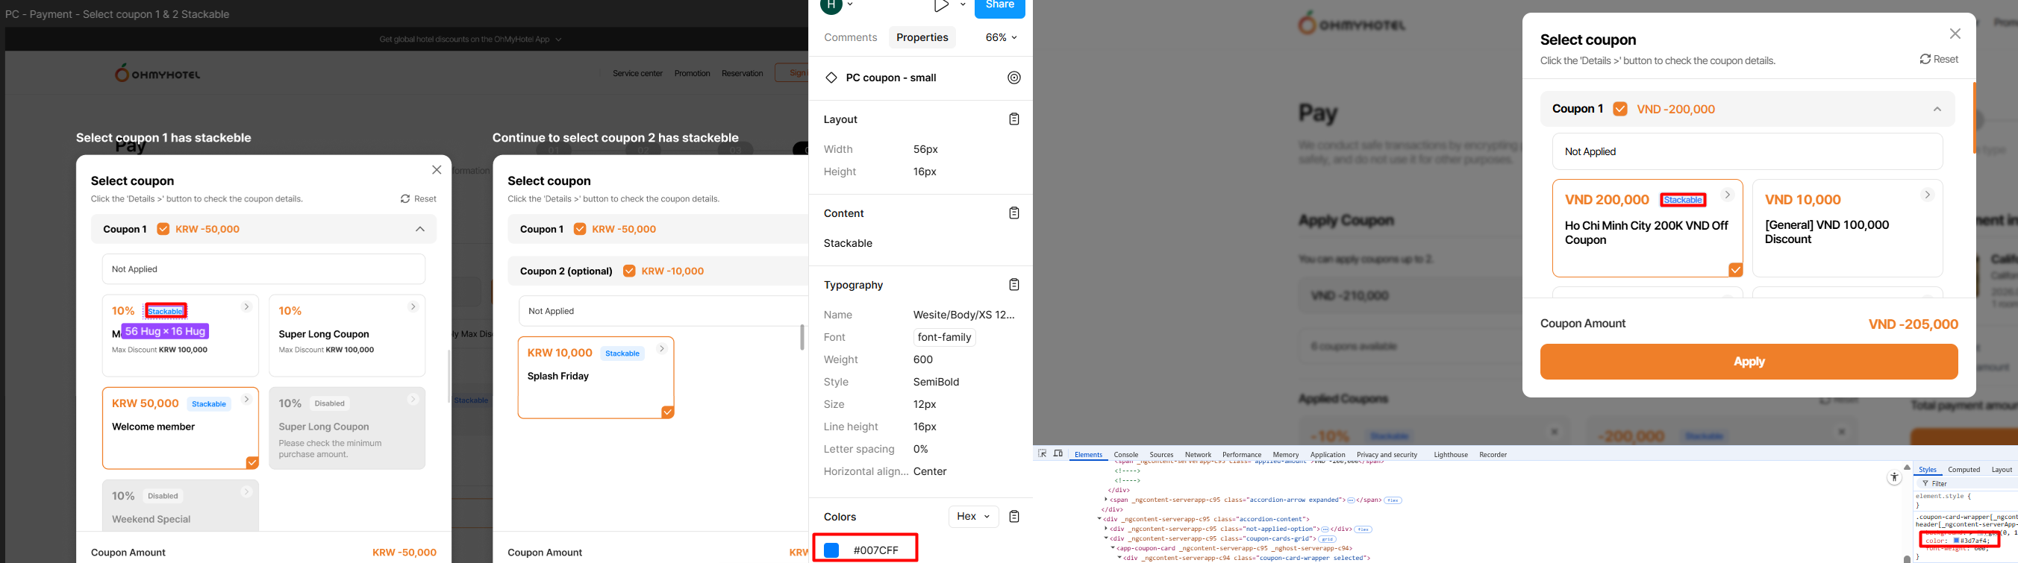Copy Colors section via clipboard icon
The image size is (2018, 563).
click(1014, 516)
